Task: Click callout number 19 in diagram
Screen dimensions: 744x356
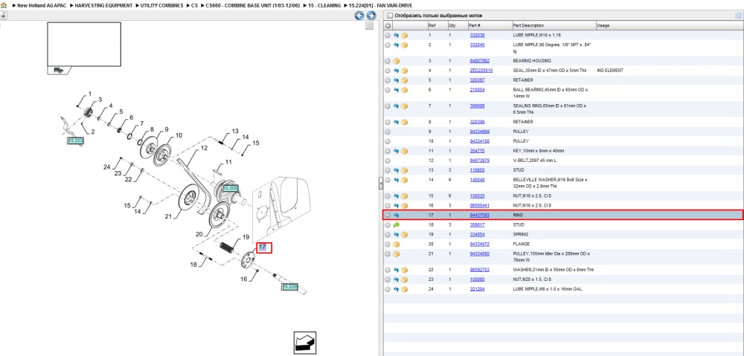Action: 246,237
